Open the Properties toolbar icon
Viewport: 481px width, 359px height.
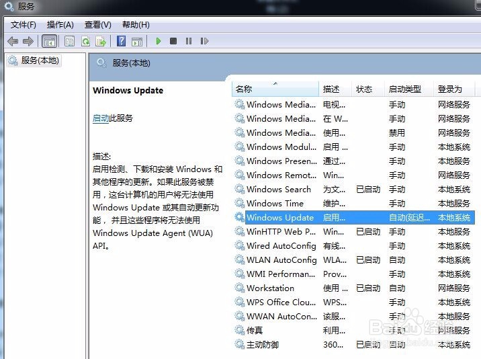[69, 41]
